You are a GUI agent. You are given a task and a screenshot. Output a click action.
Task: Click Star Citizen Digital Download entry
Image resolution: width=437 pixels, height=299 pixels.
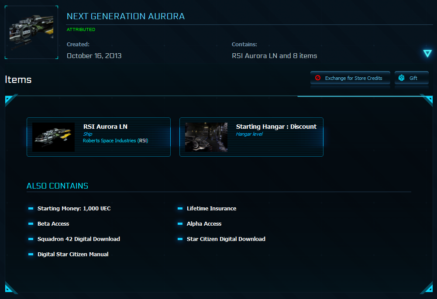[226, 239]
